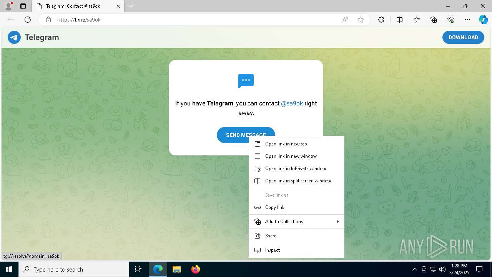Click Edge icon in taskbar
Image resolution: width=492 pixels, height=277 pixels.
[x=158, y=269]
